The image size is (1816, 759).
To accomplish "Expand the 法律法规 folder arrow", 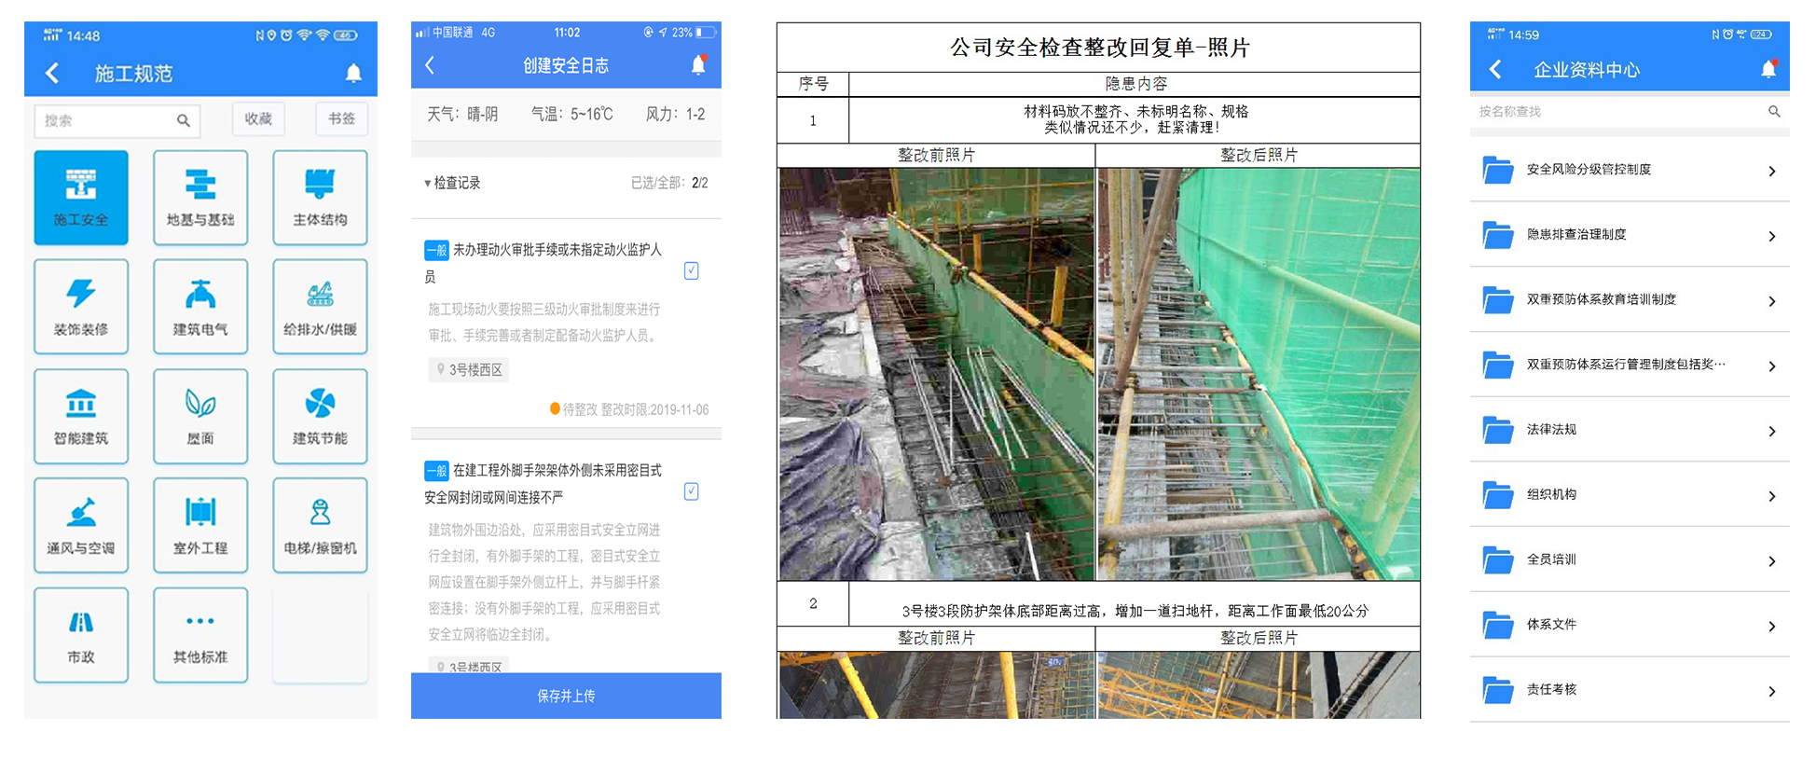I will coord(1771,431).
